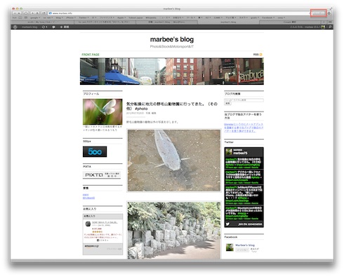Open the FRONT PAGE navigation link
The height and width of the screenshot is (277, 344).
[91, 55]
